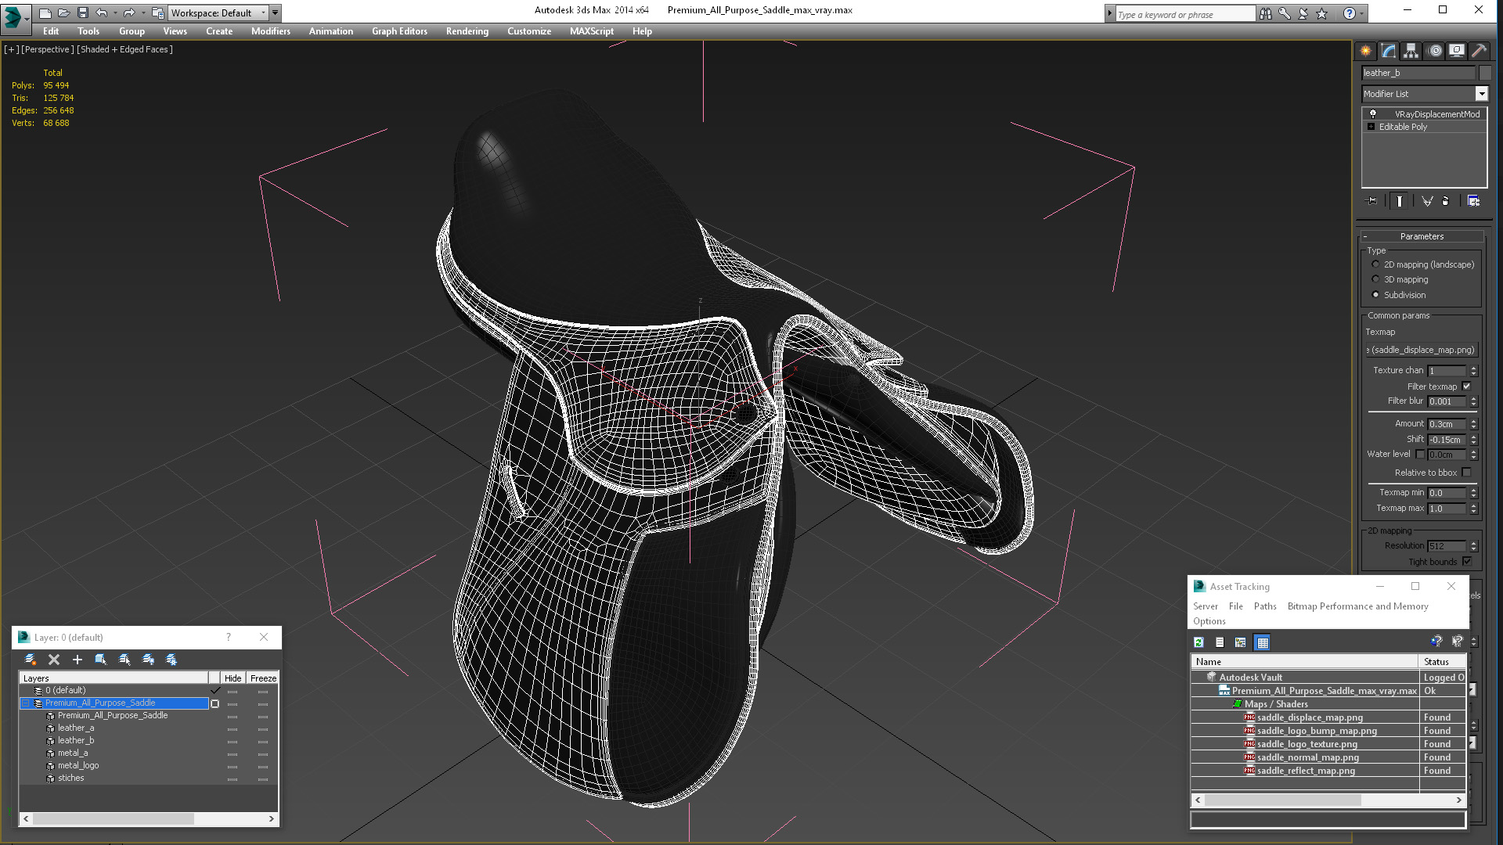Viewport: 1503px width, 845px height.
Task: Remove modifier from stack icon
Action: pos(1446,201)
